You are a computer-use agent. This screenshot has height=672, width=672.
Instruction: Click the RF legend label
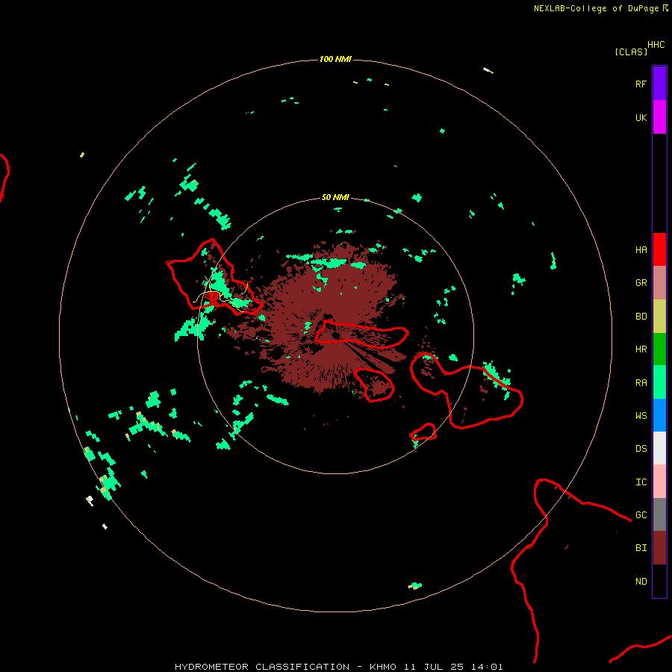[641, 84]
